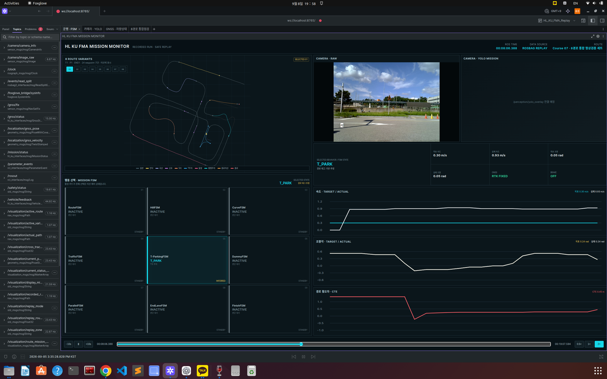Pause playback in Foxglove bottom bar
Image resolution: width=607 pixels, height=379 pixels.
click(x=303, y=357)
